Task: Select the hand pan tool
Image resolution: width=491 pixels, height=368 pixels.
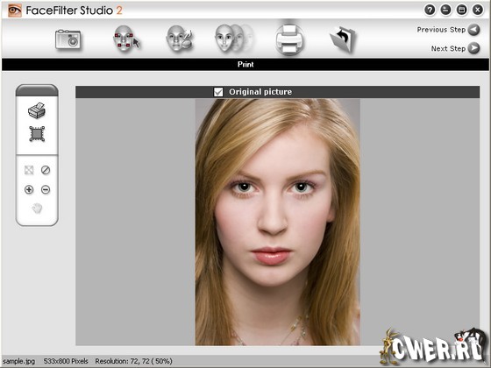Action: pos(37,209)
